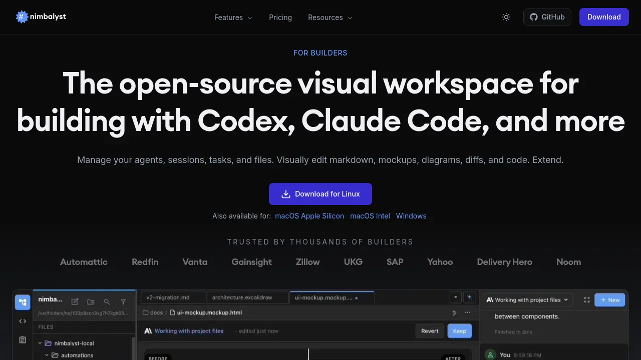
Task: Click the Download button in the header
Action: tap(604, 17)
